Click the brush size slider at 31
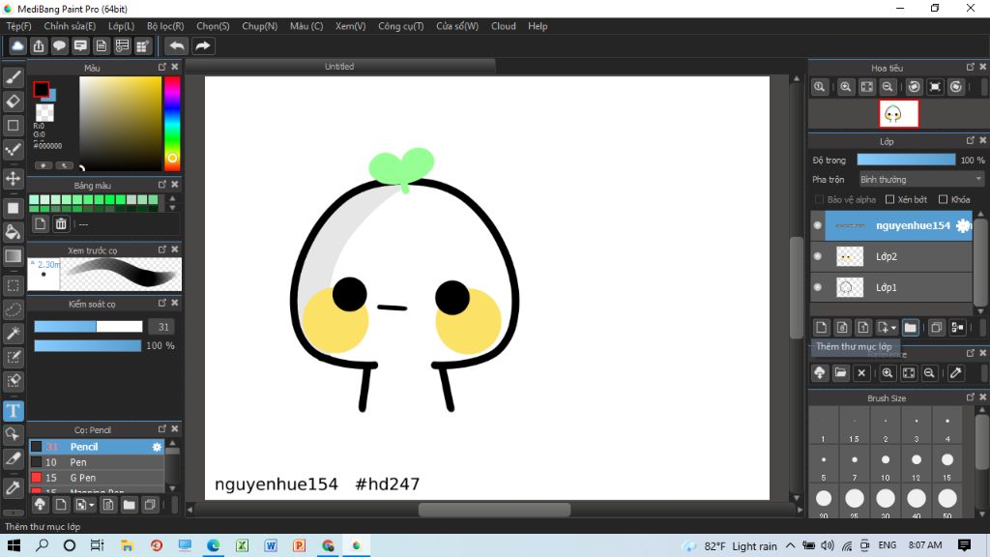This screenshot has height=557, width=990. pyautogui.click(x=88, y=327)
